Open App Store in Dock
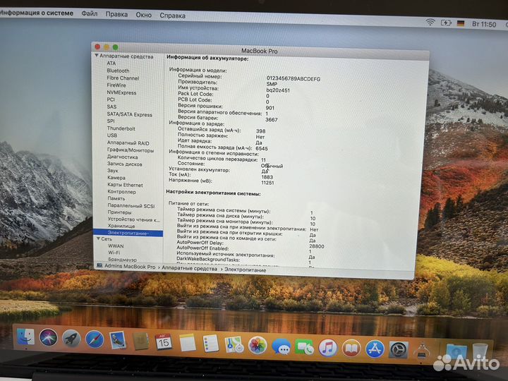 (375, 349)
